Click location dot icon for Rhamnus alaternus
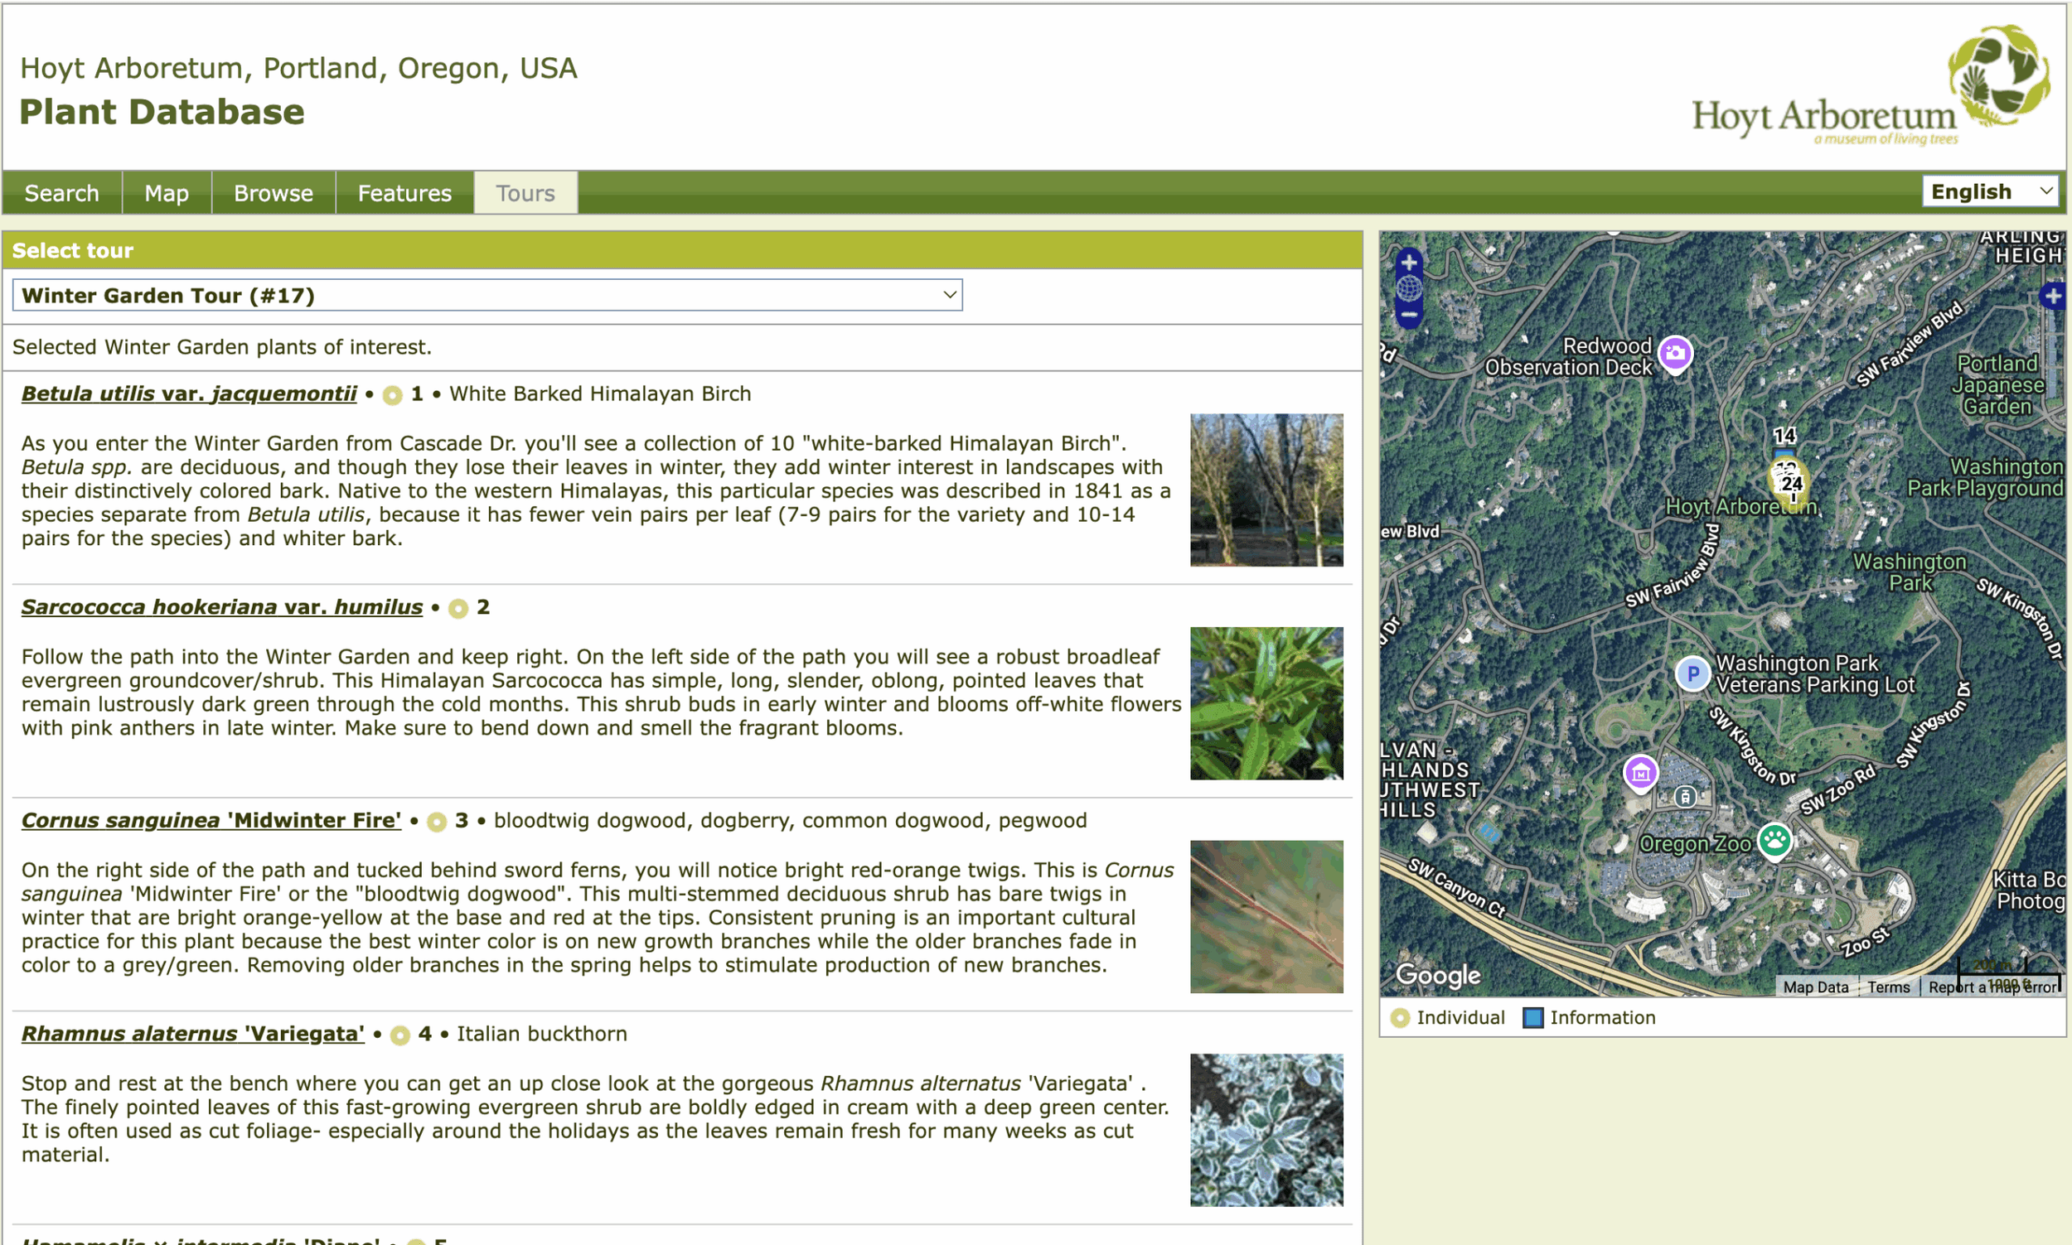The image size is (2072, 1245). coord(400,1035)
